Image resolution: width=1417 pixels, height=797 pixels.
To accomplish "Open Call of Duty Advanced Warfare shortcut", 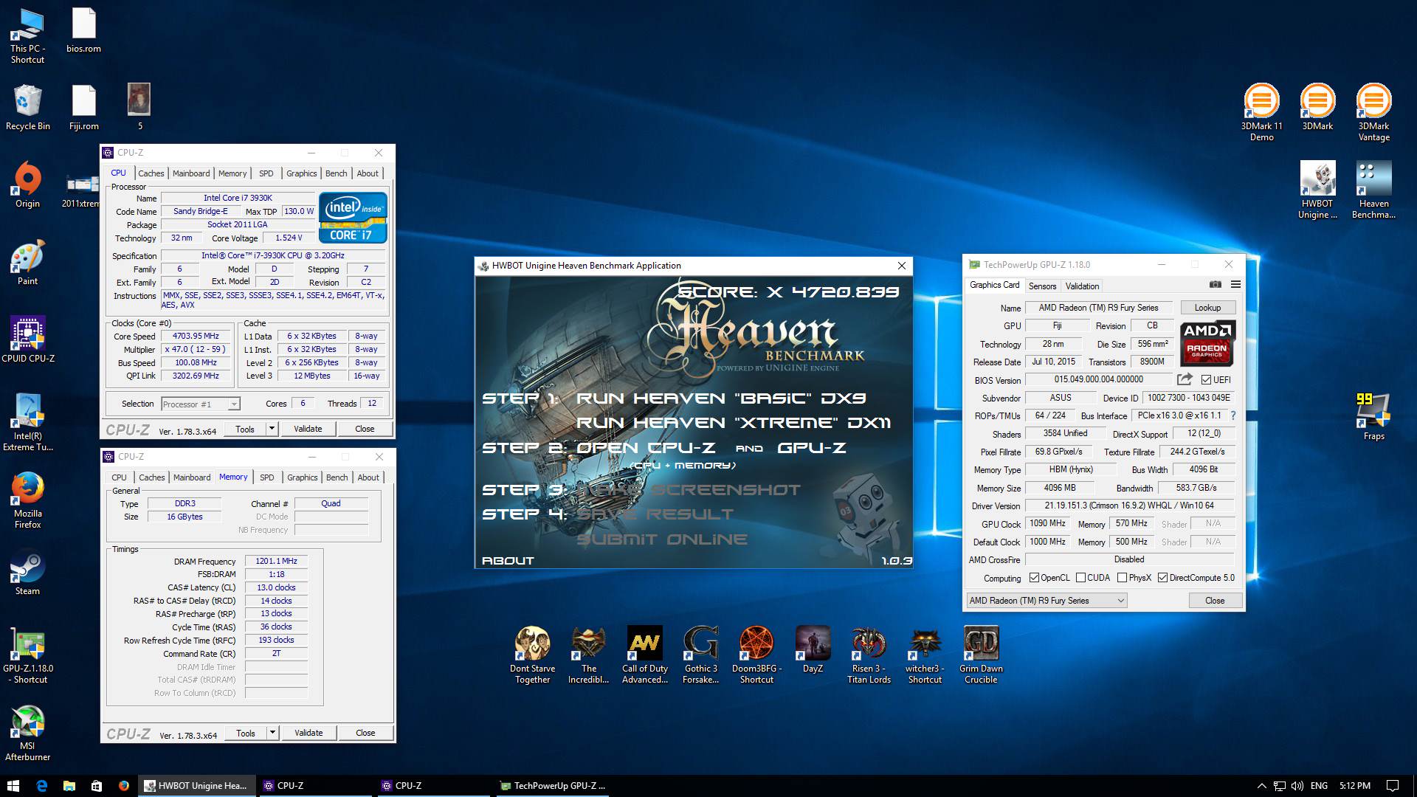I will [644, 655].
